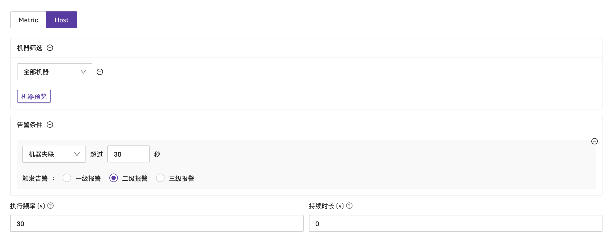Select the 二级报警 radio button
Image resolution: width=611 pixels, height=239 pixels.
pos(113,178)
